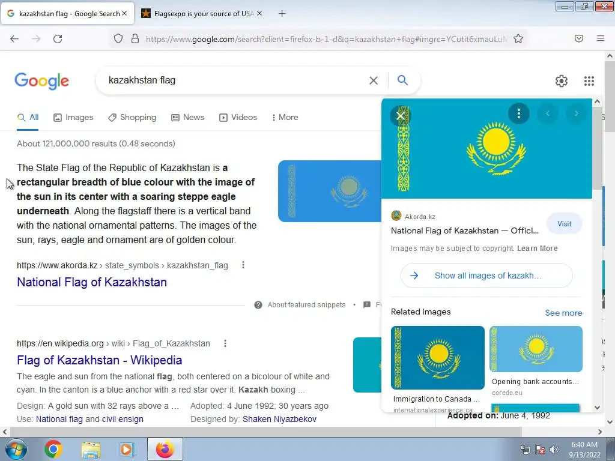The width and height of the screenshot is (615, 461).
Task: Click Firefox icon in the taskbar
Action: 165,449
